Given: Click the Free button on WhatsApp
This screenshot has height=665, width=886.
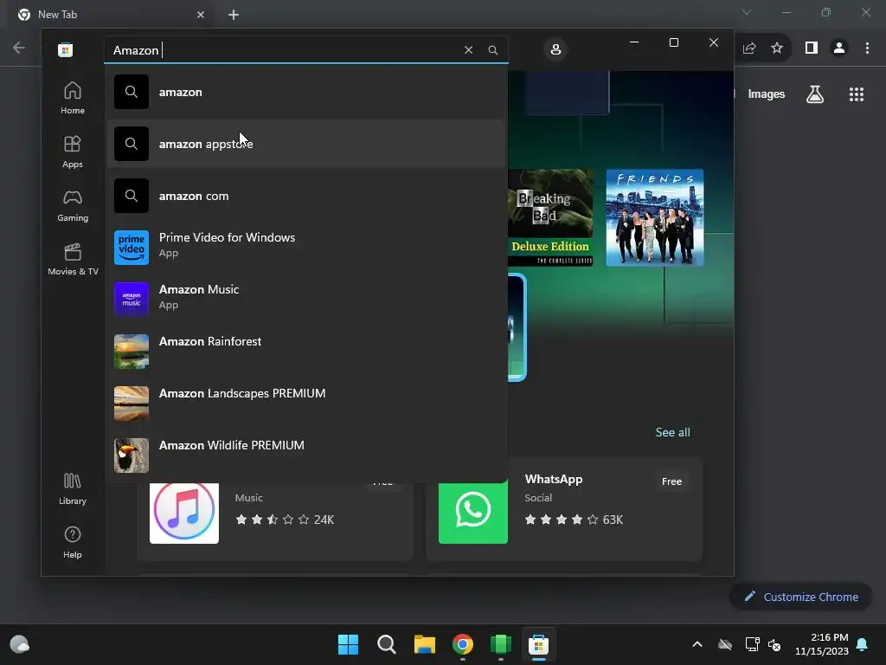Looking at the screenshot, I should point(671,481).
